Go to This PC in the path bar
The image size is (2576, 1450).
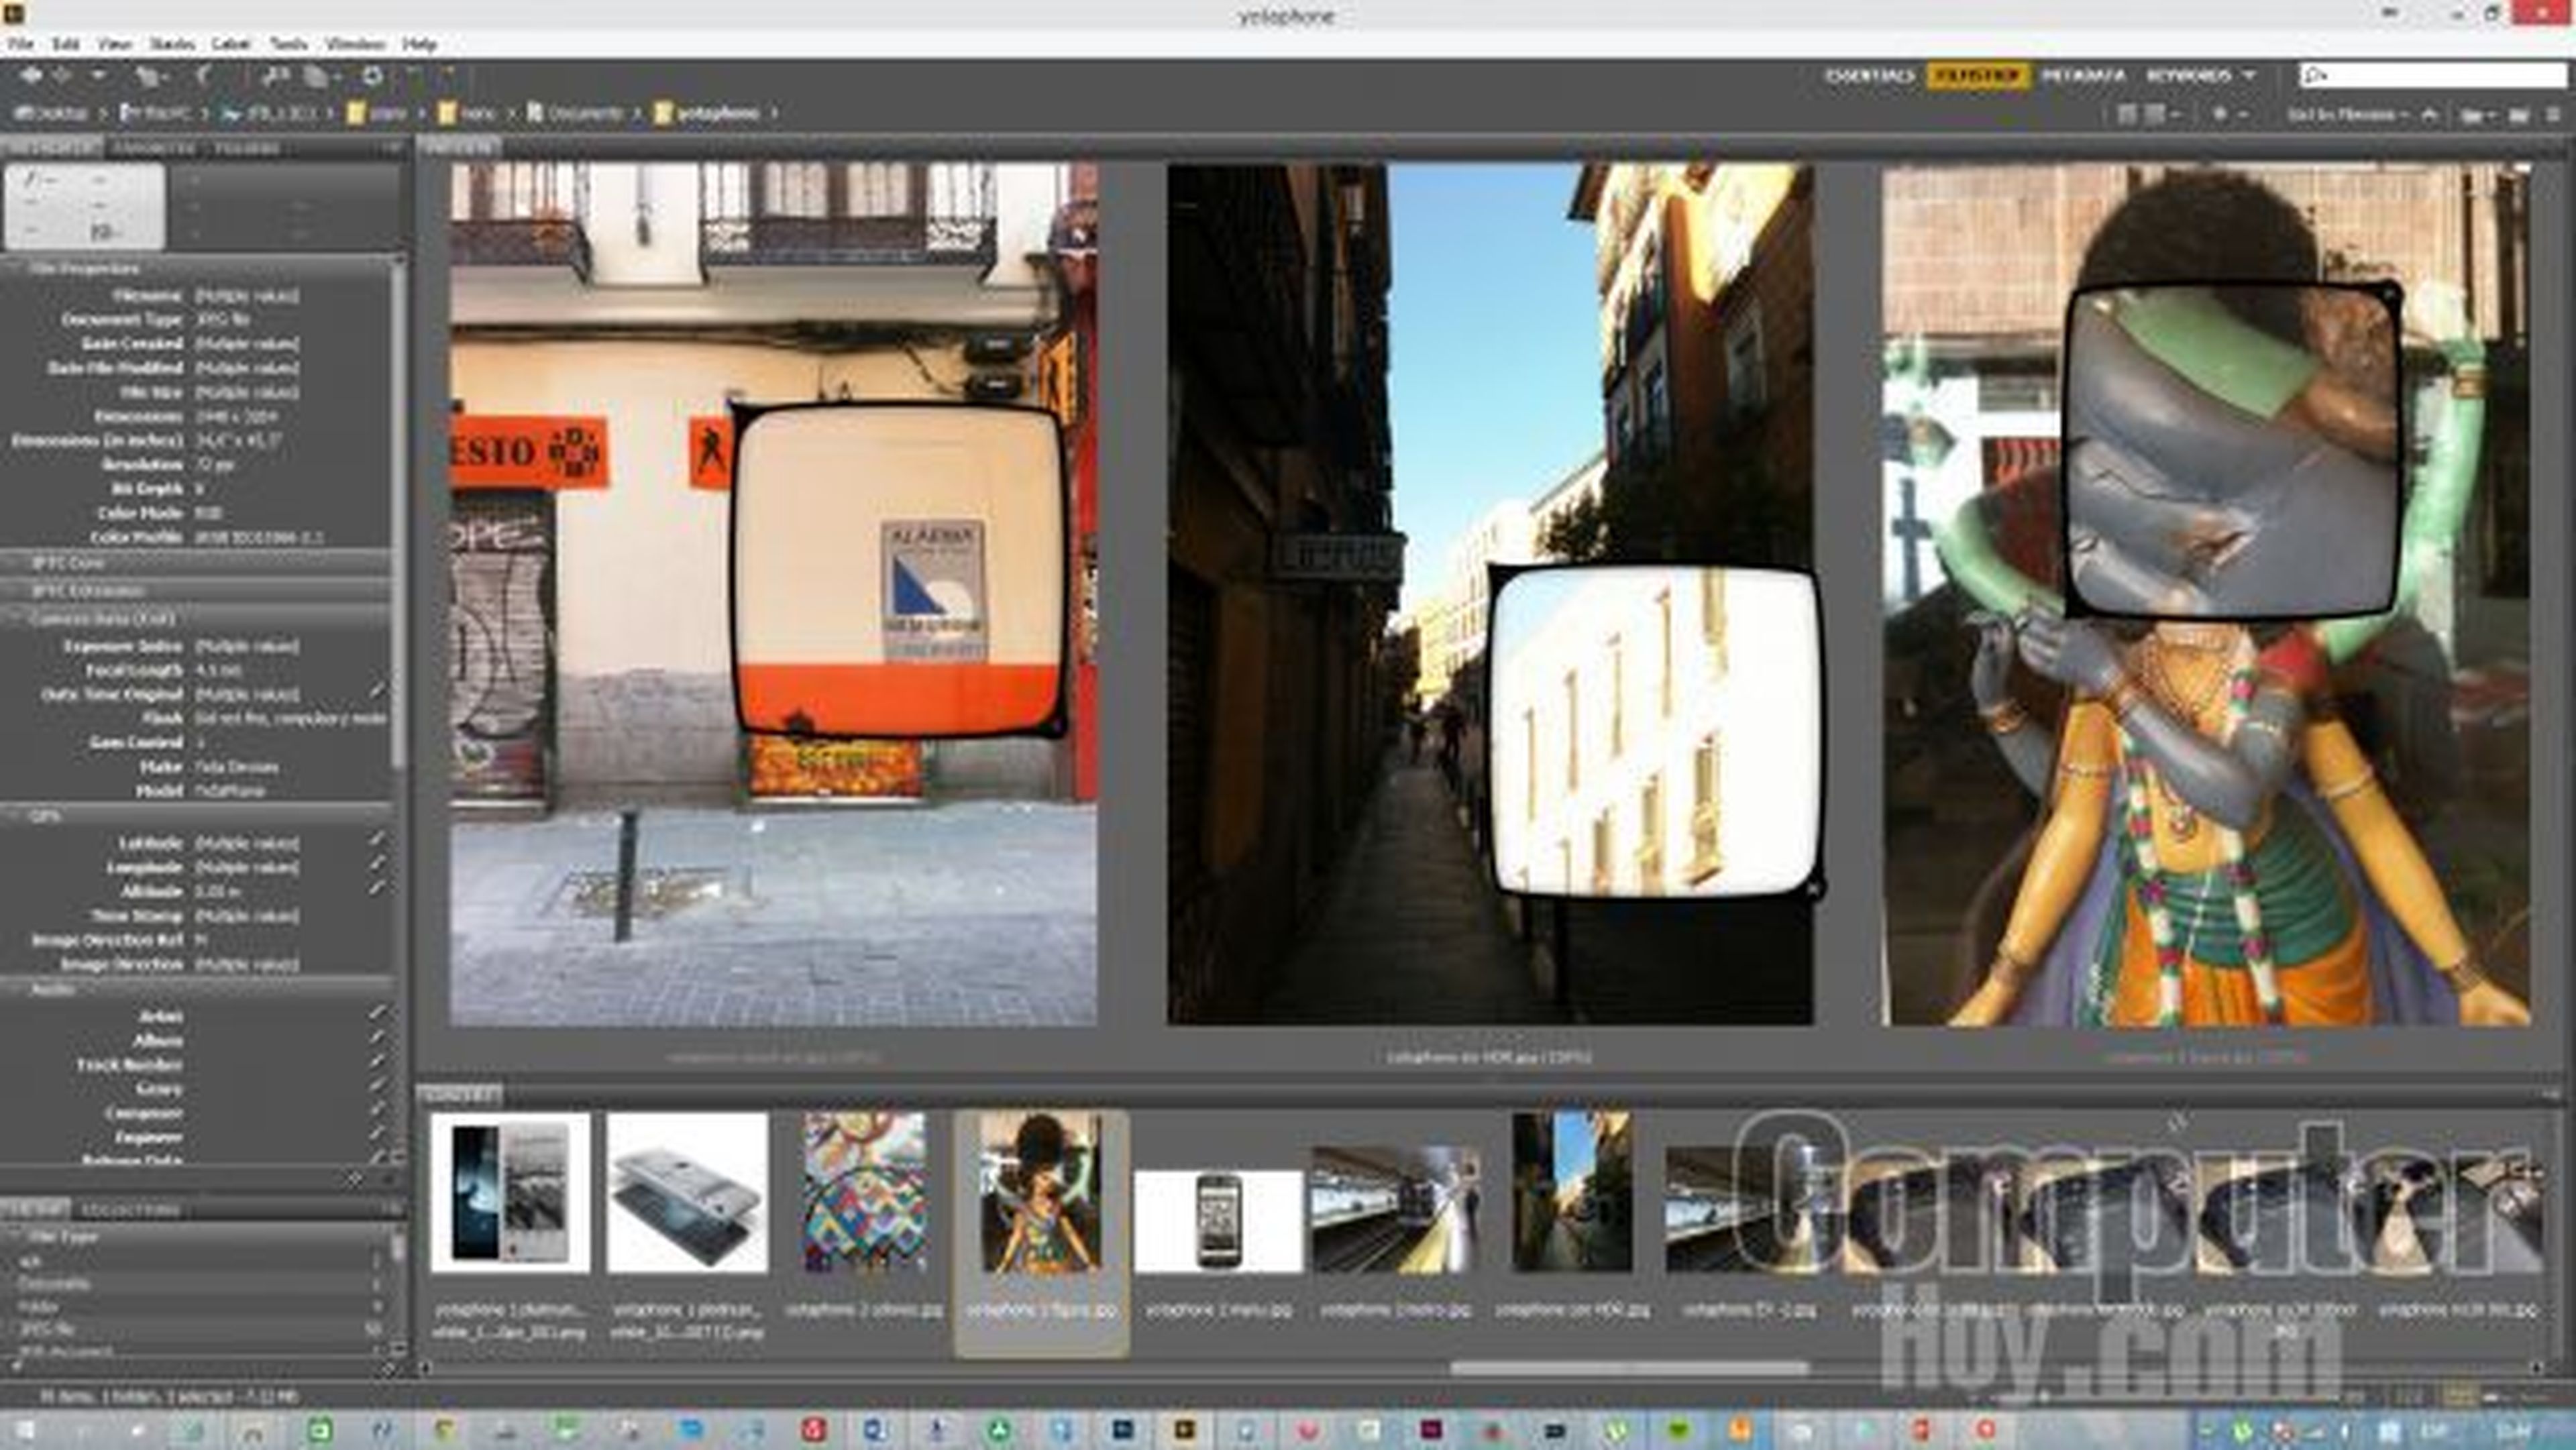point(156,113)
